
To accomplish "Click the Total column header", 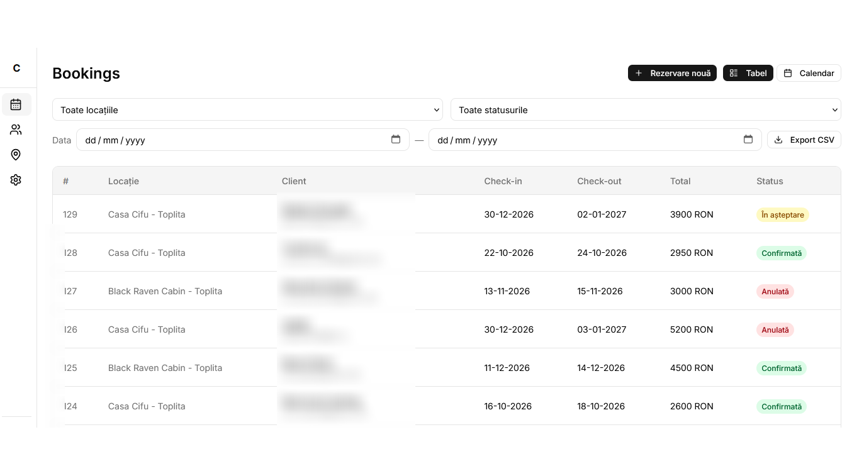I will click(680, 181).
